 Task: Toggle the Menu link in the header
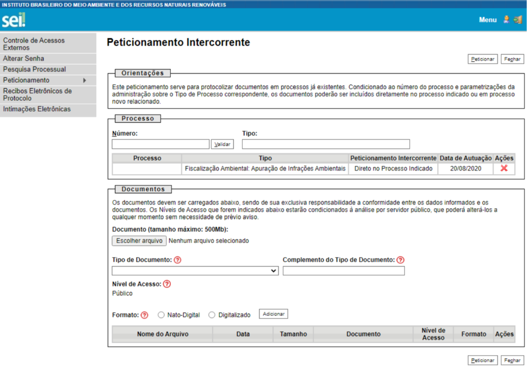click(x=487, y=20)
